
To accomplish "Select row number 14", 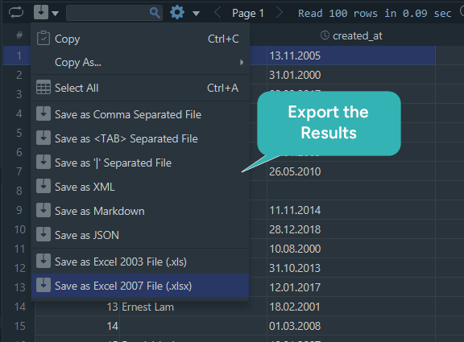I will coord(19,307).
